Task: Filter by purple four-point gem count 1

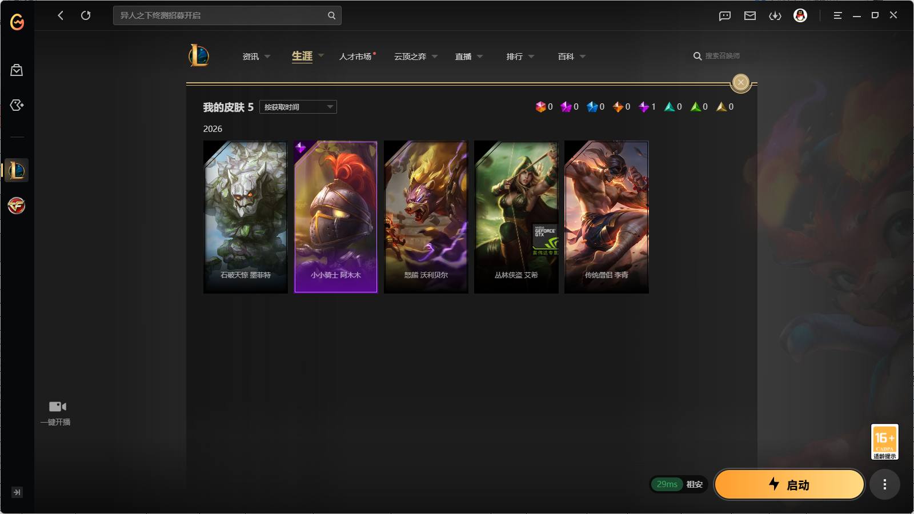Action: [647, 107]
